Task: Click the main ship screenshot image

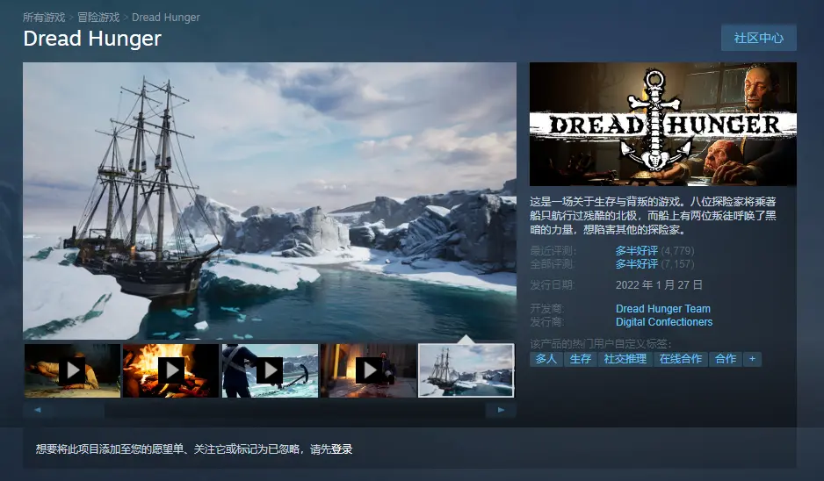Action: 270,201
